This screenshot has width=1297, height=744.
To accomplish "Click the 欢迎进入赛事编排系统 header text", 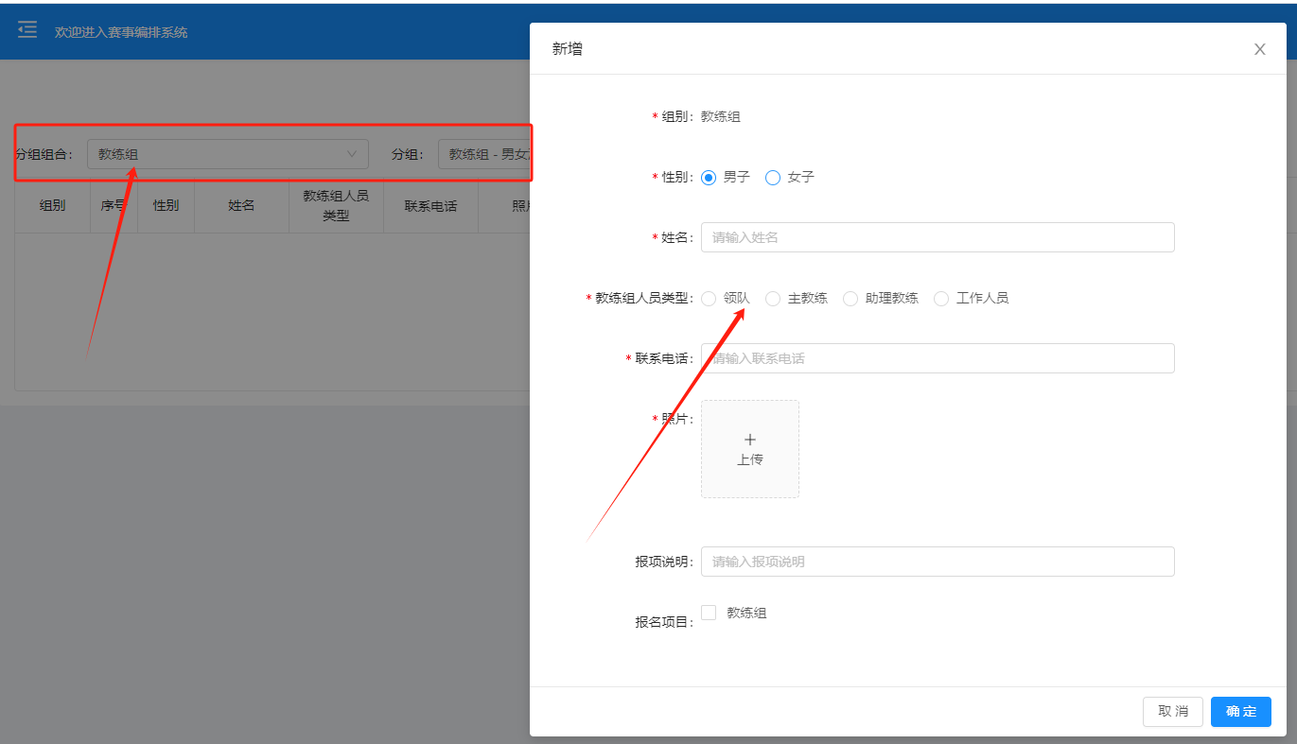I will click(x=121, y=32).
